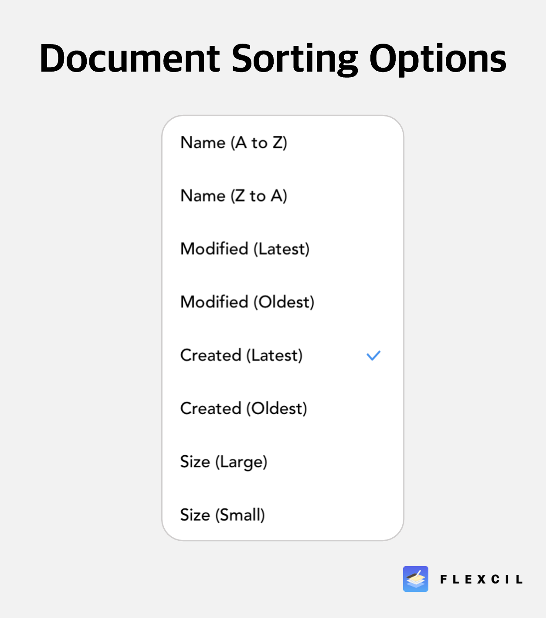Click the word Document in the title
546x618 pixels.
pos(130,58)
